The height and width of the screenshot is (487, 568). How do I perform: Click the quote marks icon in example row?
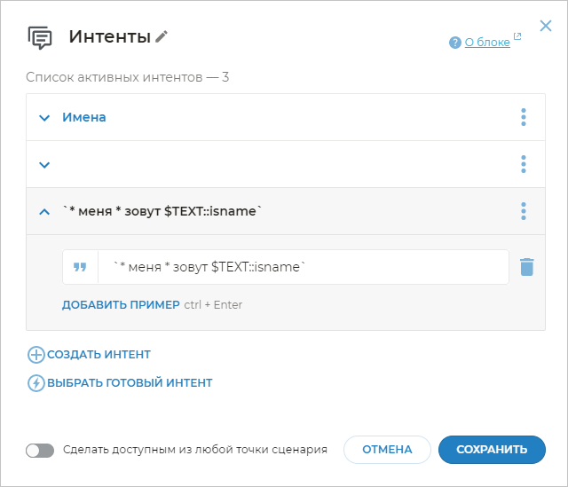click(80, 267)
